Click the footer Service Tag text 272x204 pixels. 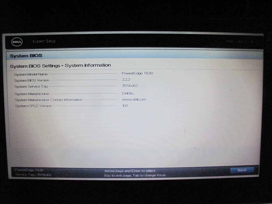click(x=33, y=175)
